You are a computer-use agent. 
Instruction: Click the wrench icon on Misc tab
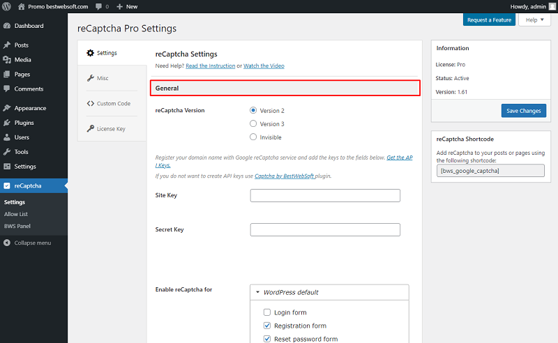pyautogui.click(x=91, y=78)
